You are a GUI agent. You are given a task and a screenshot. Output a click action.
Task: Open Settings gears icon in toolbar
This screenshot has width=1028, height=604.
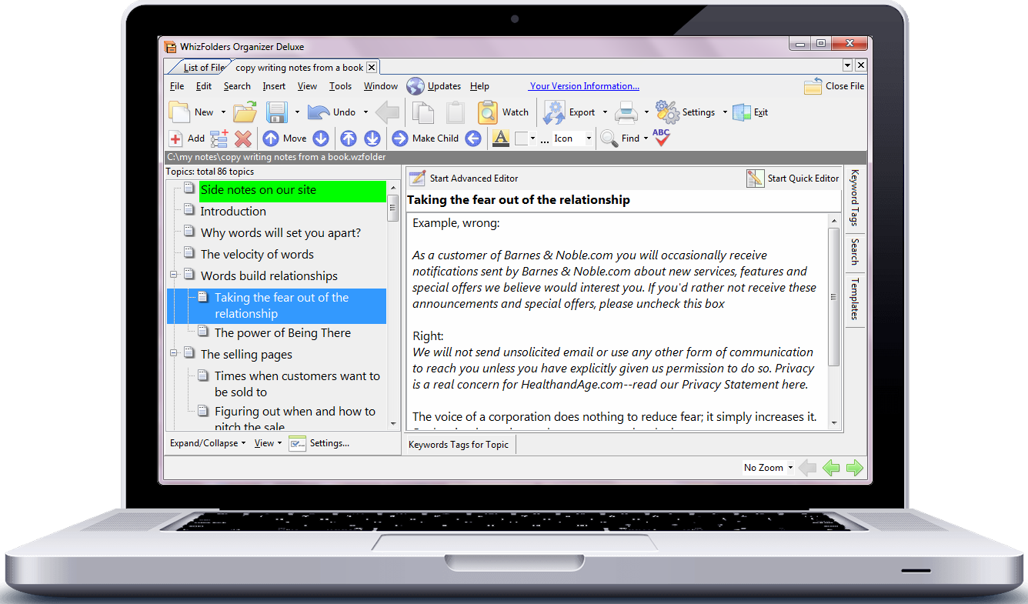(x=667, y=112)
